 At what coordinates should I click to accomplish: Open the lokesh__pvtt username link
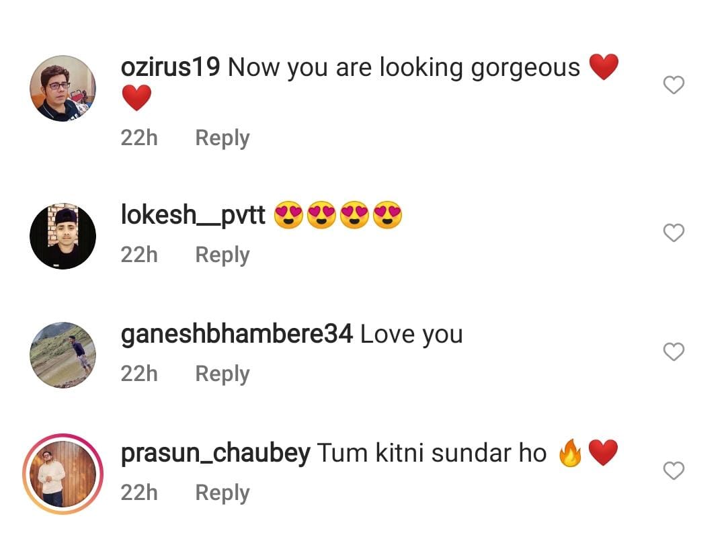(194, 216)
